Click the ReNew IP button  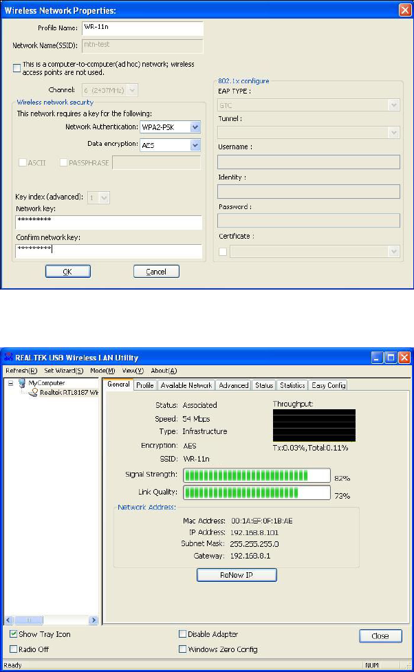237,575
